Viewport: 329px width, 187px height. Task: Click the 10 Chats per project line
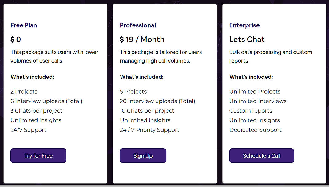click(x=147, y=111)
